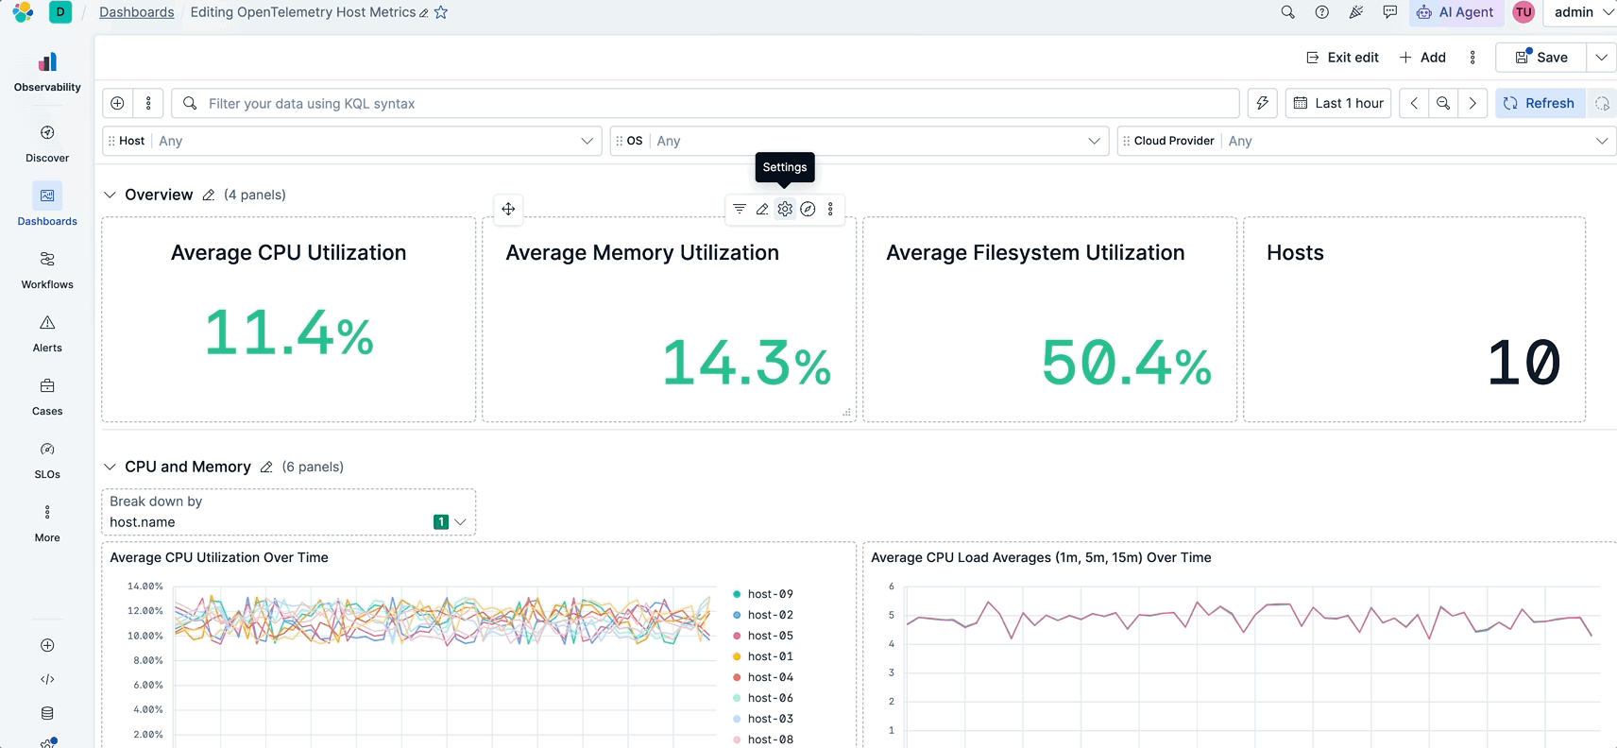Open the dashboard toolbar more options dots
The height and width of the screenshot is (748, 1617).
tap(1472, 58)
